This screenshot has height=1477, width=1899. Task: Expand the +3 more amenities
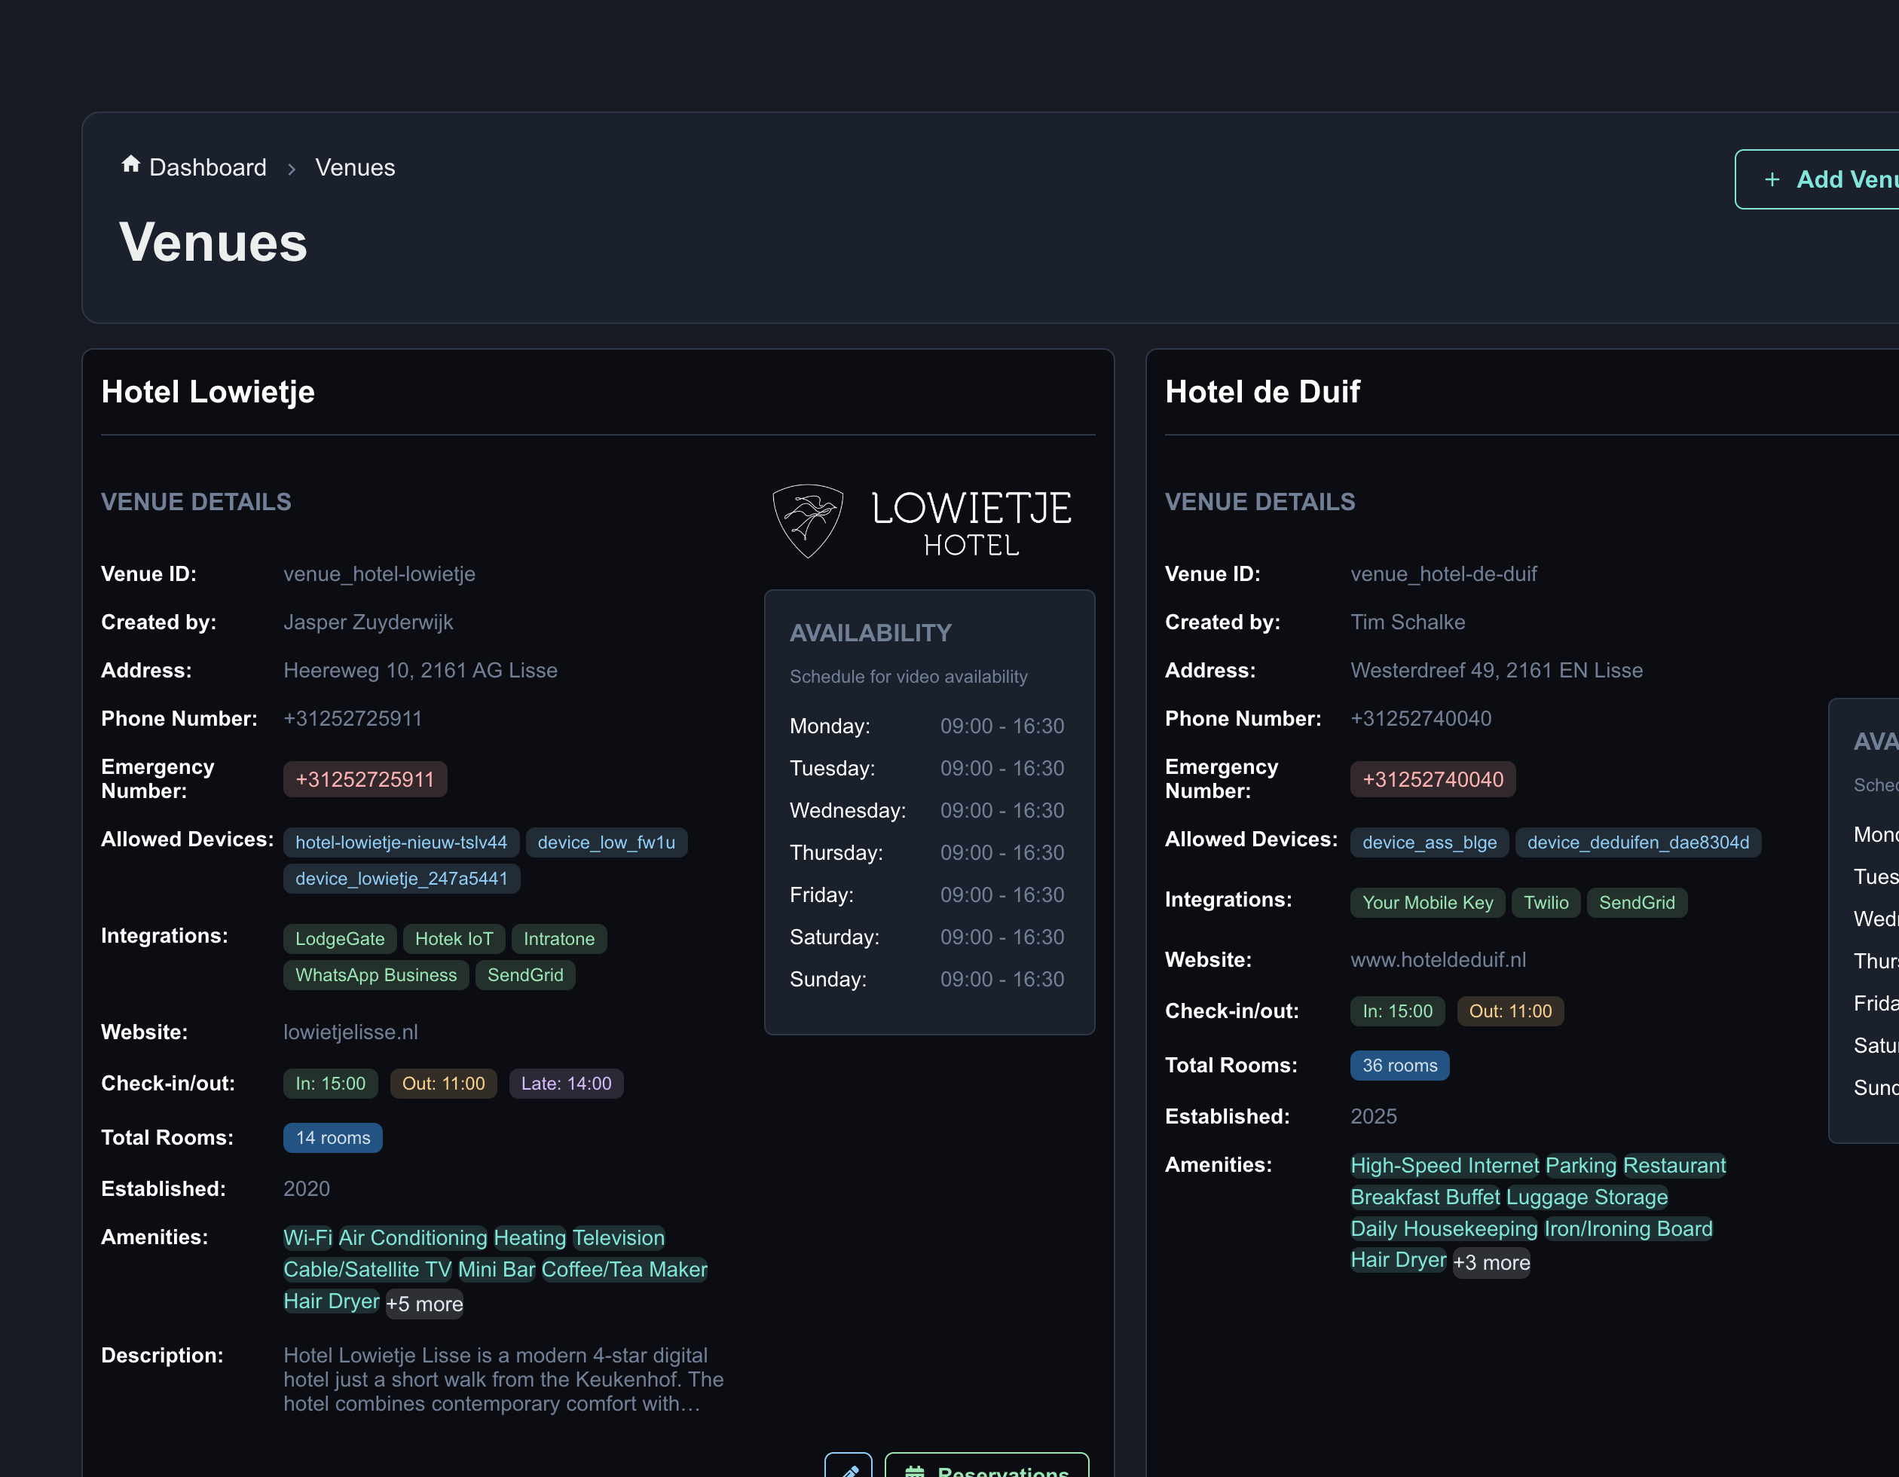click(1491, 1263)
